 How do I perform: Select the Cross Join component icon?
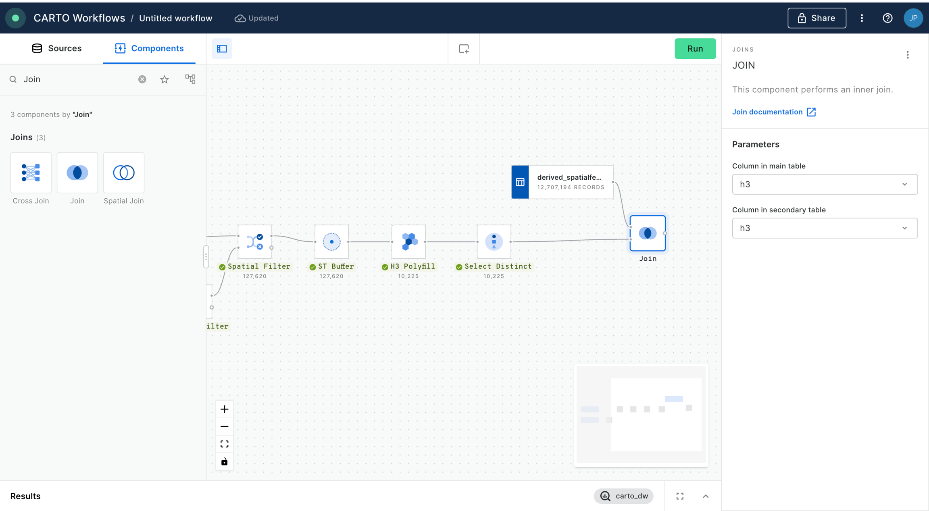[31, 172]
